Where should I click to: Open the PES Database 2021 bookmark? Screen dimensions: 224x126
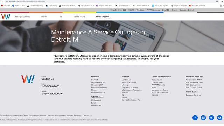point(86,6)
